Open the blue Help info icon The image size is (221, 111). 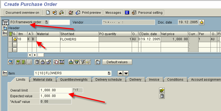[127, 12]
